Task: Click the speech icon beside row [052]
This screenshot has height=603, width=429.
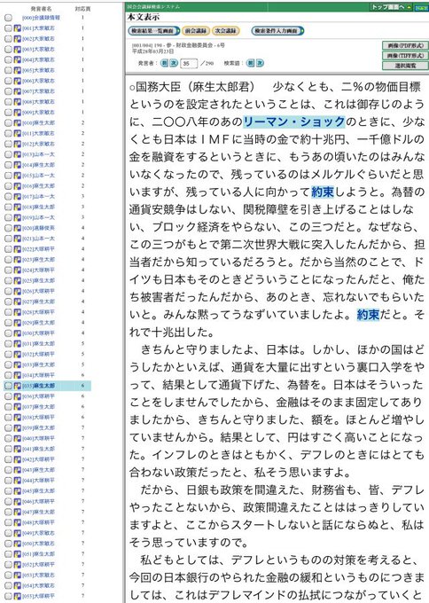Action: (18, 564)
